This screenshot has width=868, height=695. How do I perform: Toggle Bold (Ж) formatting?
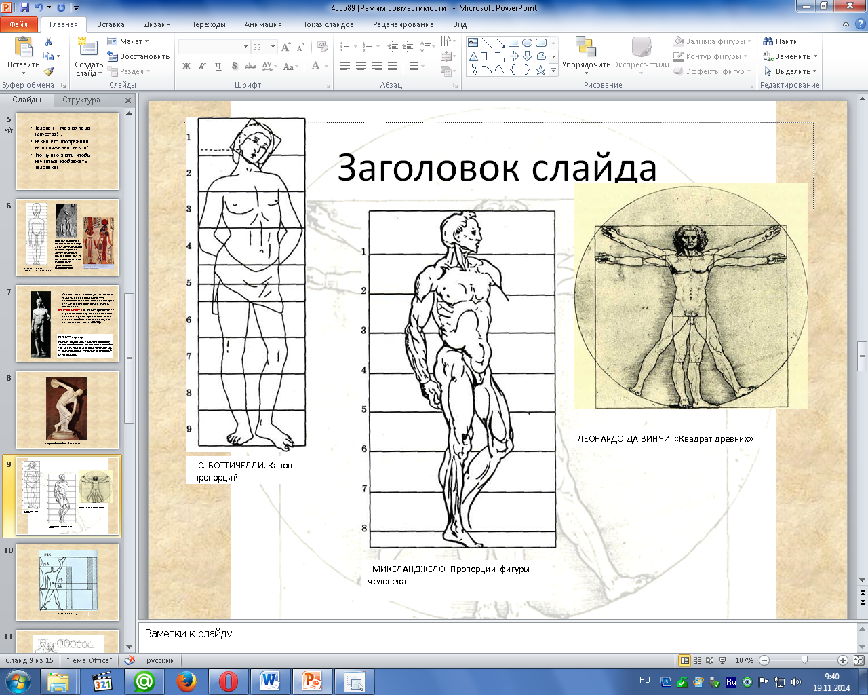click(186, 66)
